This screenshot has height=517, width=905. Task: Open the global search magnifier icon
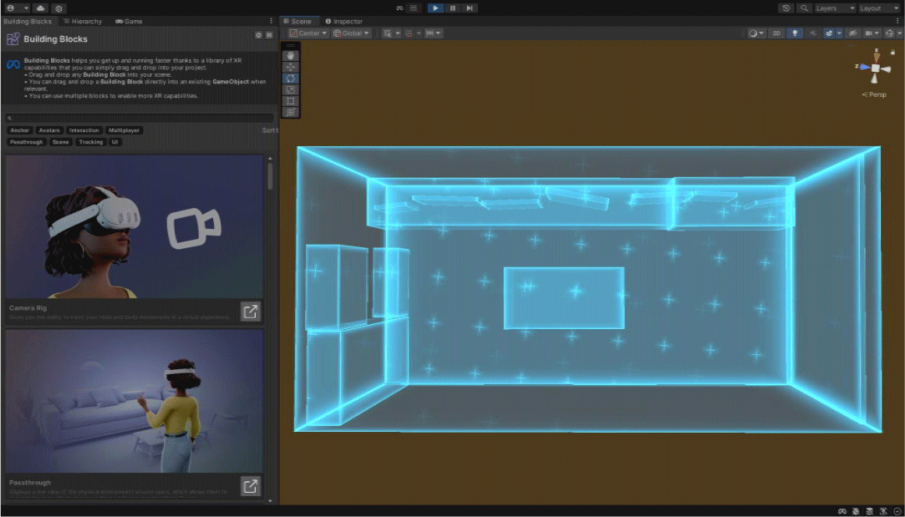(x=804, y=8)
